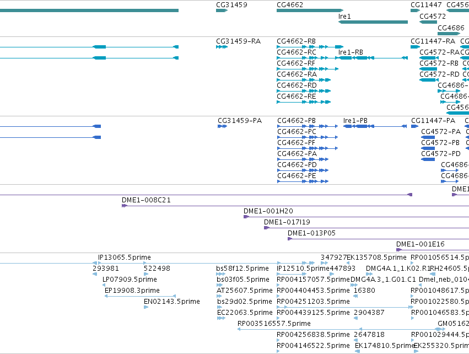Select the CG4662 gene bar
Screen dimensions: 469x354
(310, 10)
